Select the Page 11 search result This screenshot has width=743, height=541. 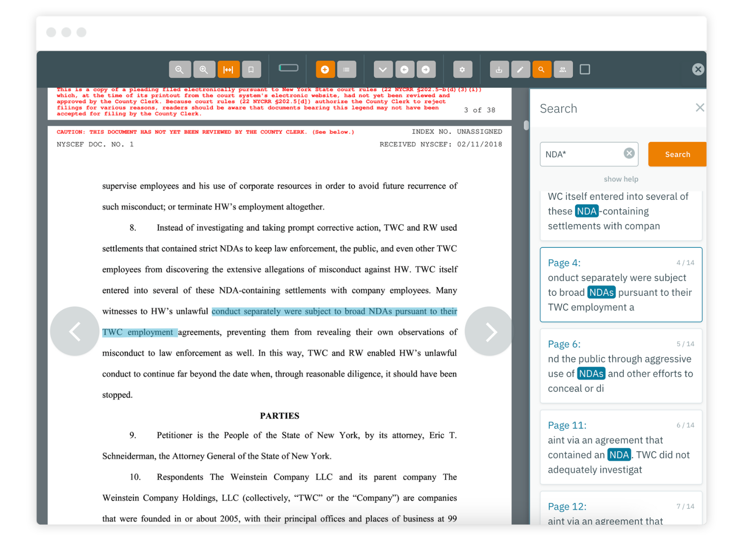[x=621, y=447]
